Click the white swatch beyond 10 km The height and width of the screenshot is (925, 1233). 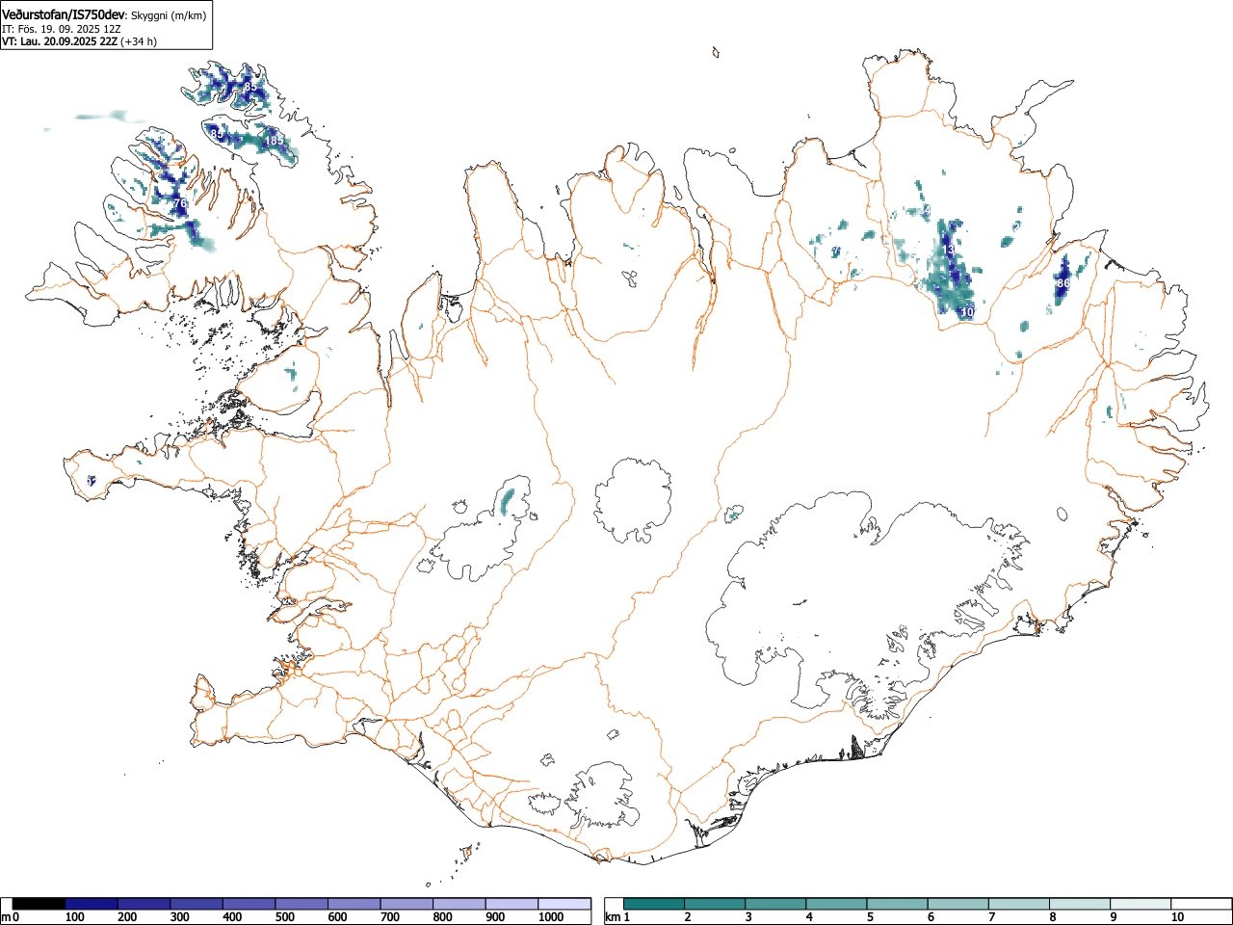[1200, 904]
